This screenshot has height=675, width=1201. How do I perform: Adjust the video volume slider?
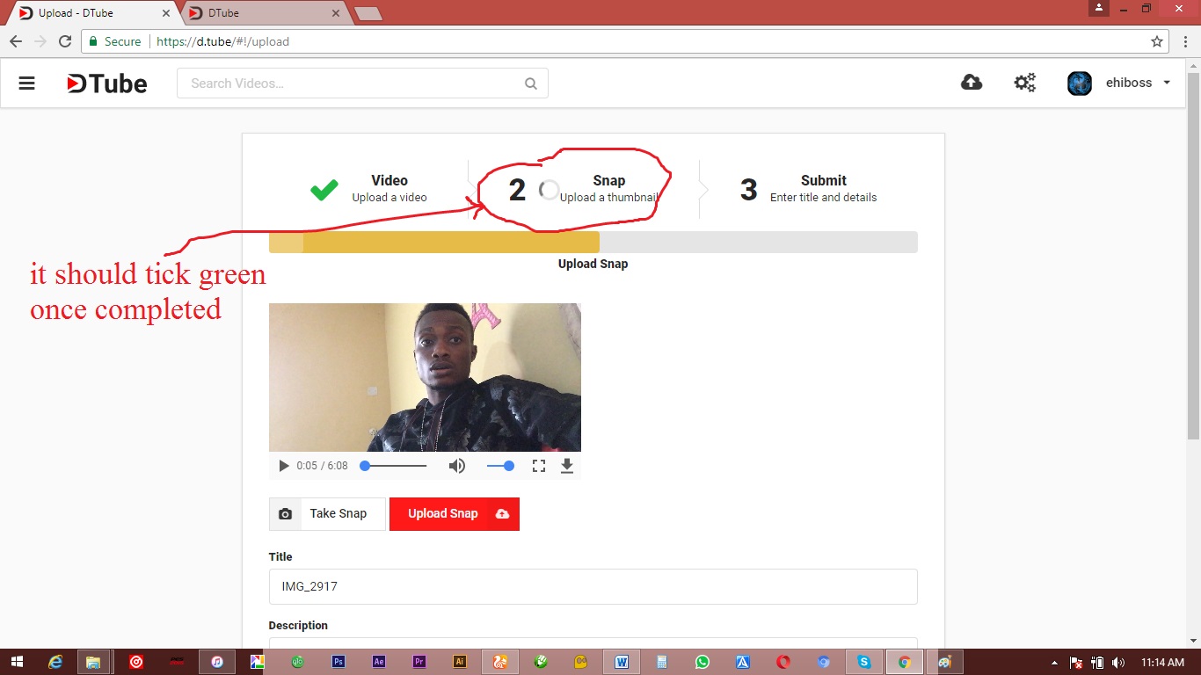[x=501, y=466]
